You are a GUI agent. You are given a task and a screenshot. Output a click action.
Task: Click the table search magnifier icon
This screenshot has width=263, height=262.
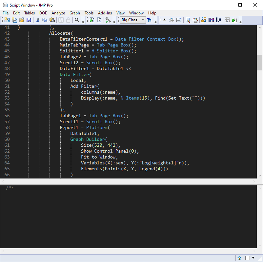pyautogui.click(x=195, y=20)
